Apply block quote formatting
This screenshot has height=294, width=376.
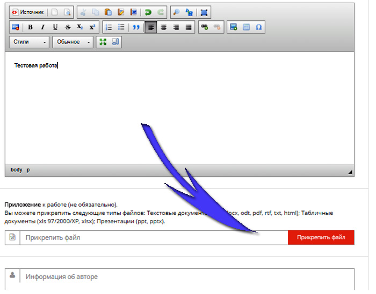(136, 27)
